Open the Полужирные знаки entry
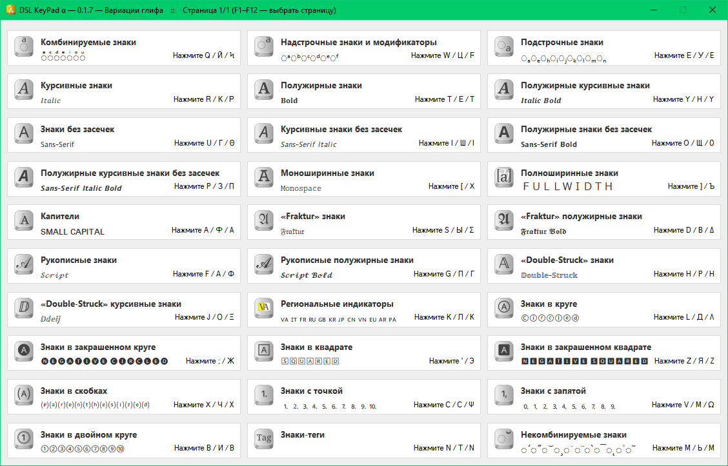Screen dimensions: 728x466 (x=363, y=91)
